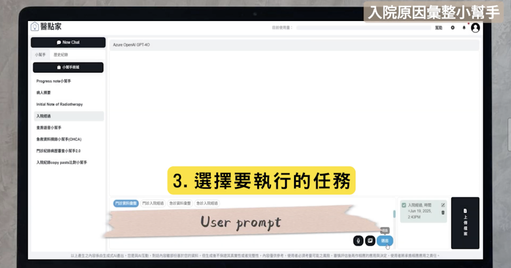Image resolution: width=511 pixels, height=268 pixels.
Task: Open the user profile avatar
Action: pos(475,27)
